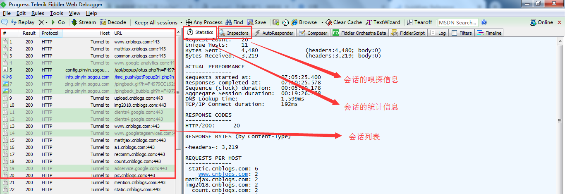Switch to the Statistics tab
Viewport: 565px width, 194px height.
pos(200,32)
